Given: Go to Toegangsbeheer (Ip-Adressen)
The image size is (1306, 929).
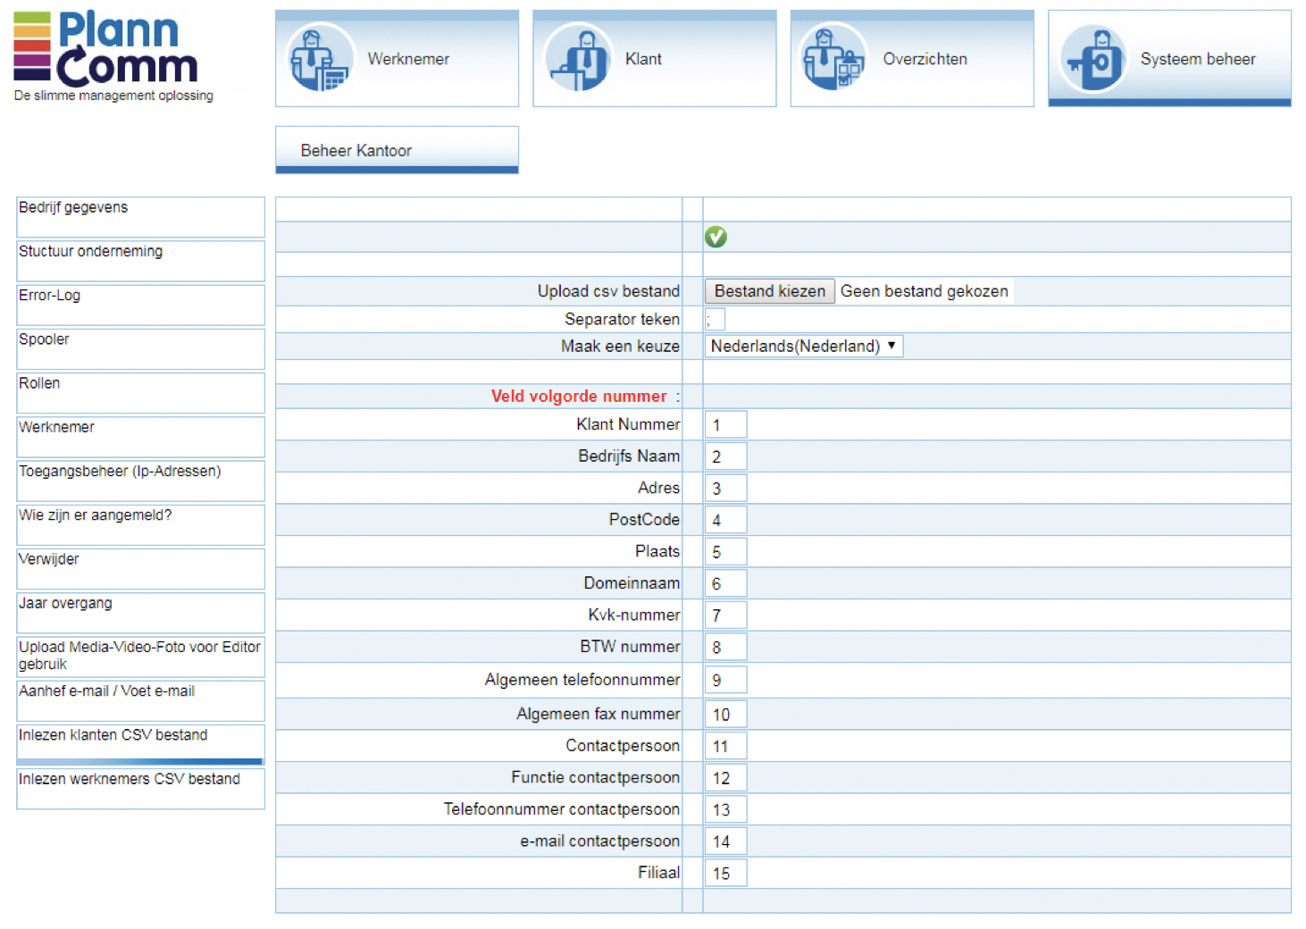Looking at the screenshot, I should 140,480.
